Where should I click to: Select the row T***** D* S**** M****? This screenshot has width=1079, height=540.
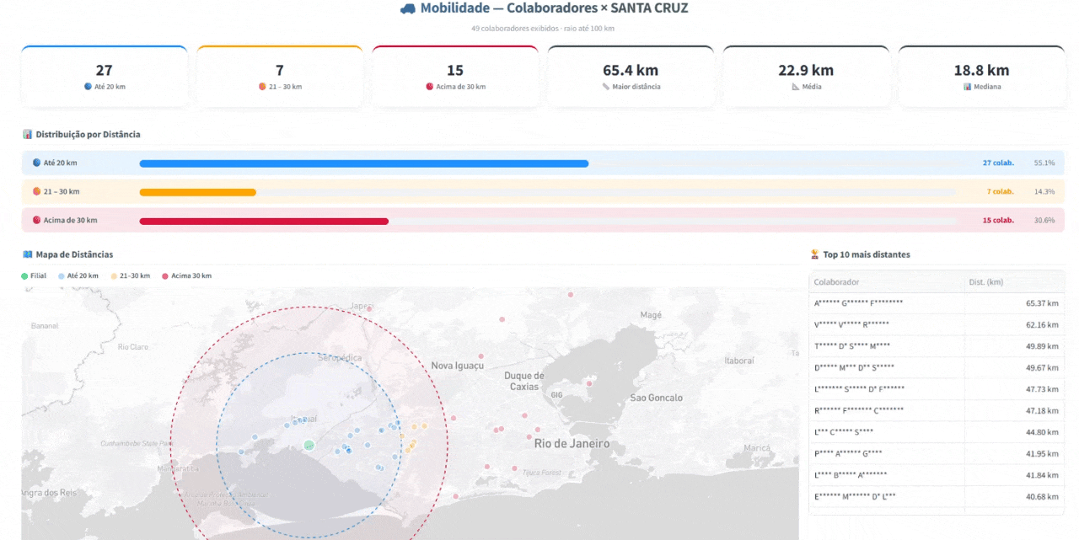(937, 346)
